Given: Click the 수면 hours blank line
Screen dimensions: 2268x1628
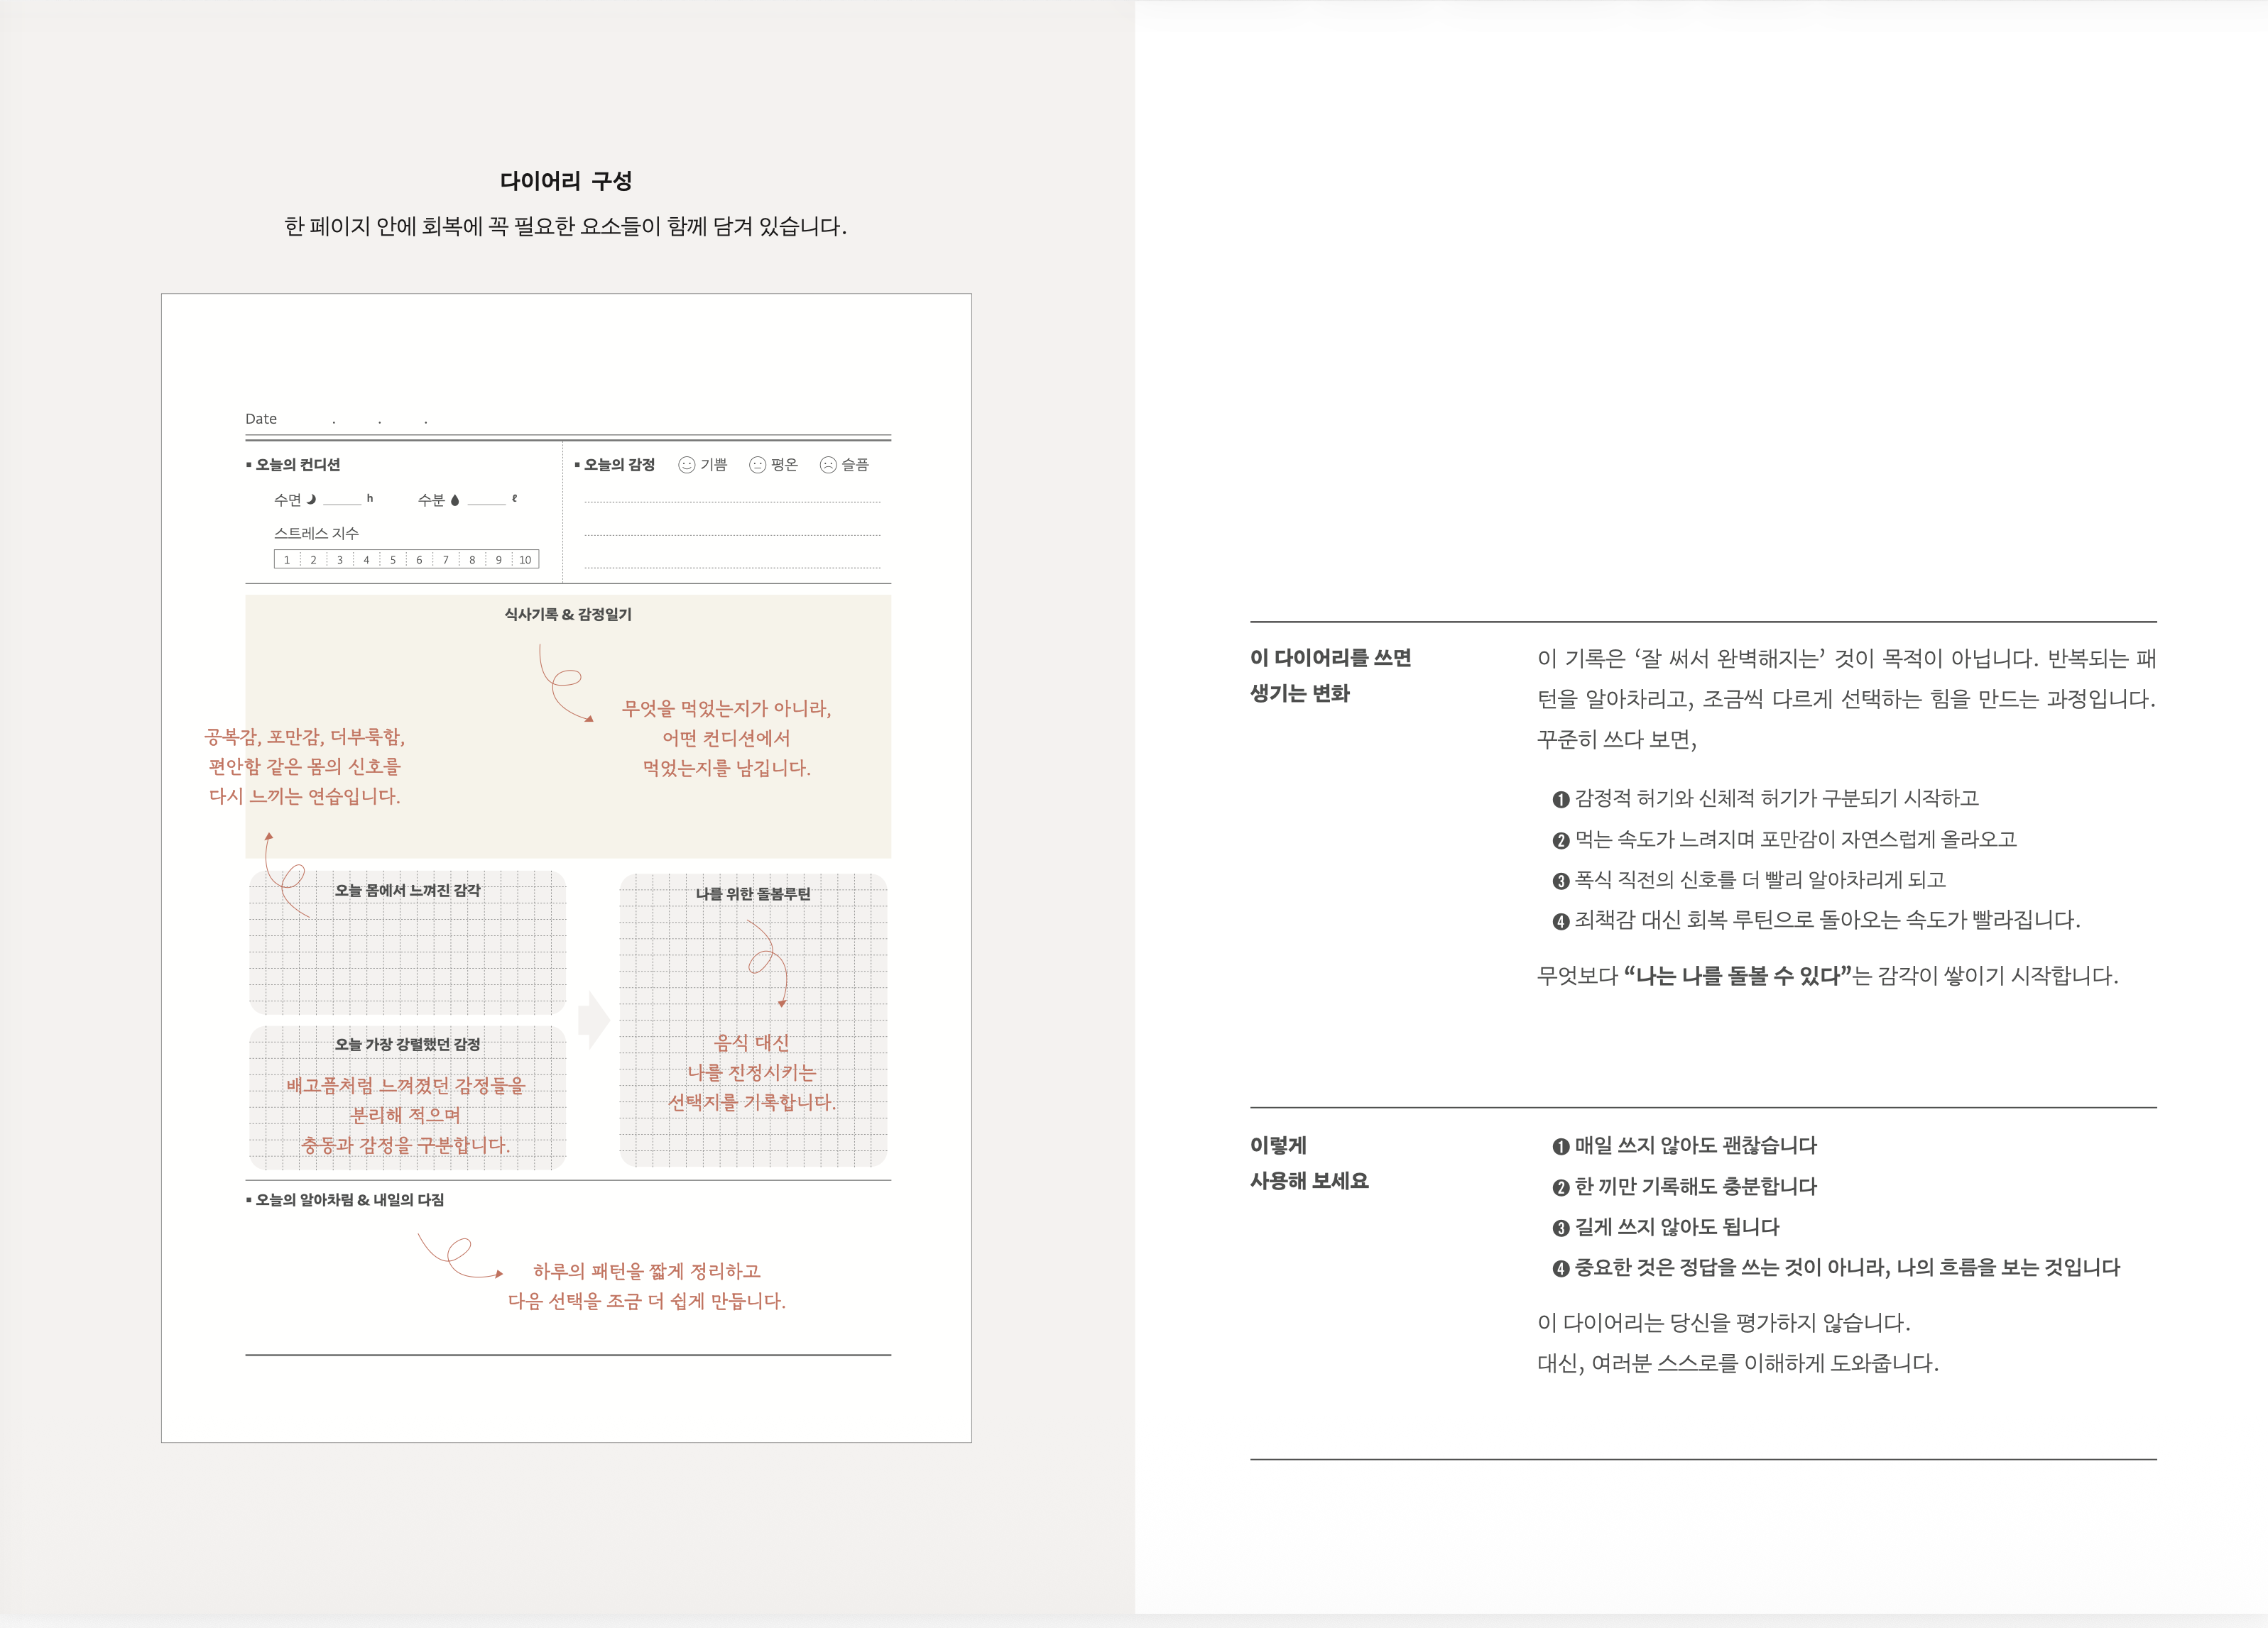Looking at the screenshot, I should tap(342, 504).
